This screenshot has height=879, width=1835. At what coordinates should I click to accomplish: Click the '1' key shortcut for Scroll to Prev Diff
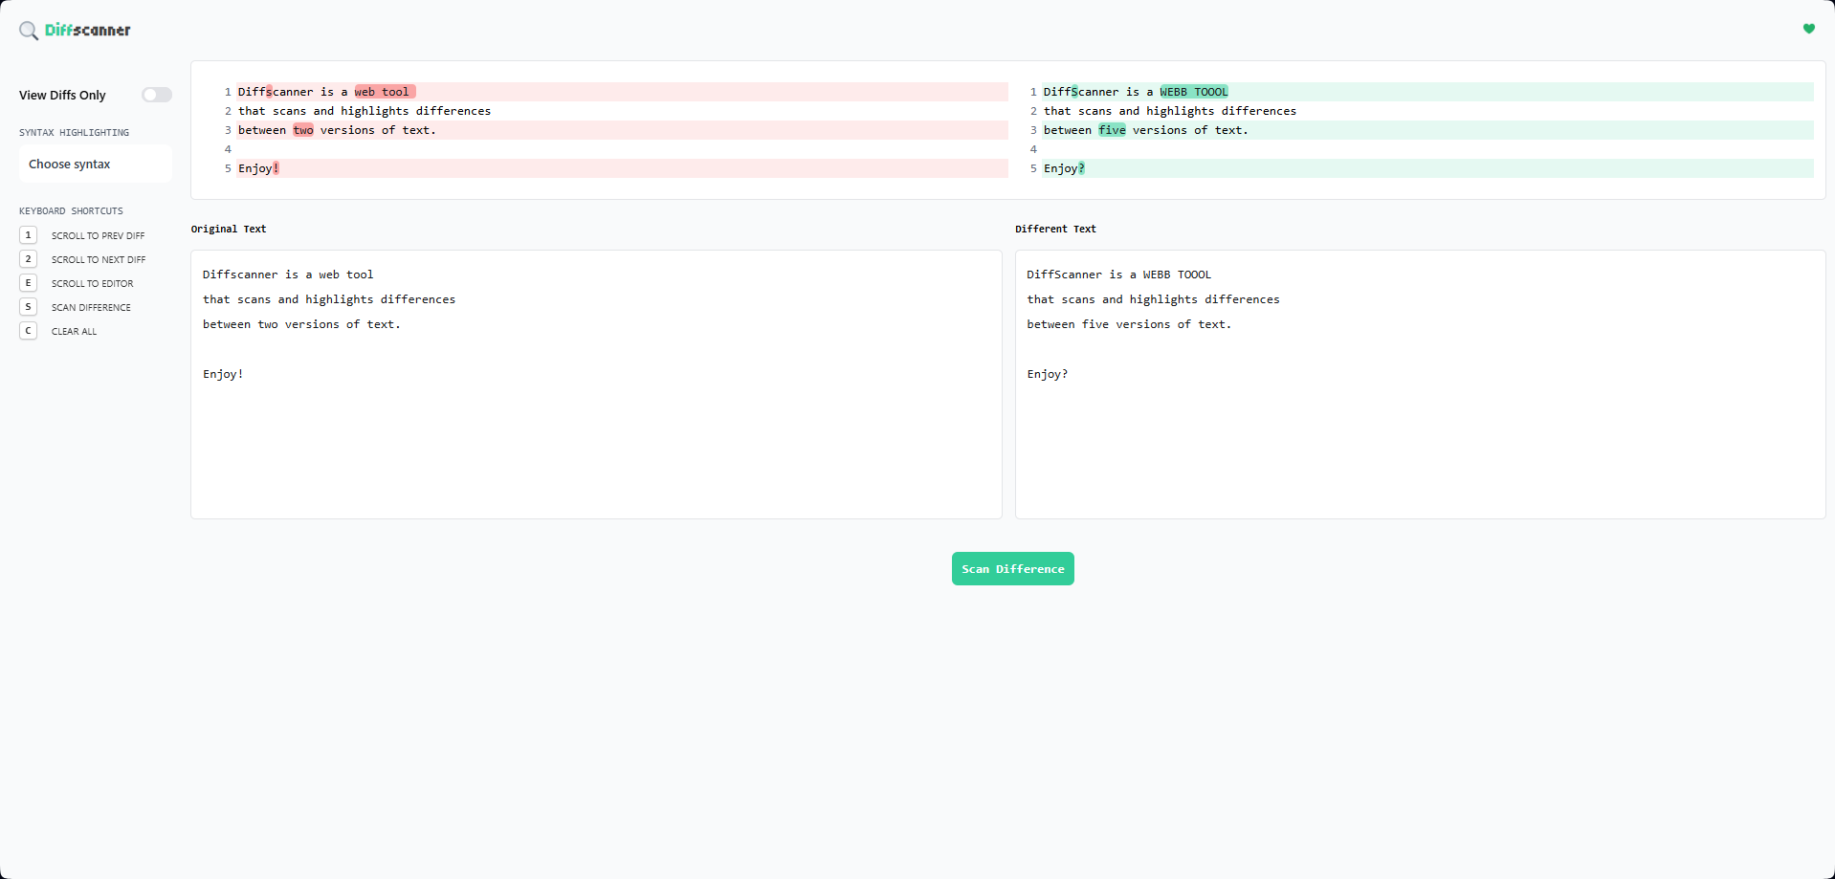point(29,235)
